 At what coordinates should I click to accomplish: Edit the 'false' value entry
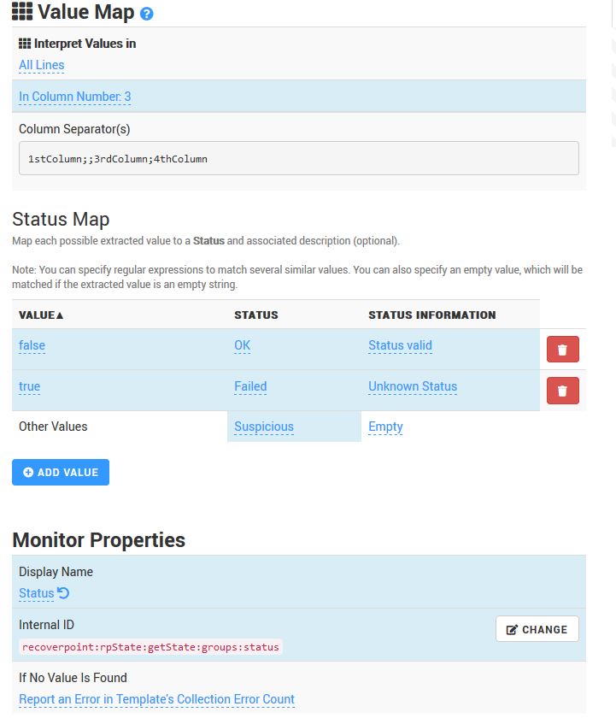[x=32, y=345]
